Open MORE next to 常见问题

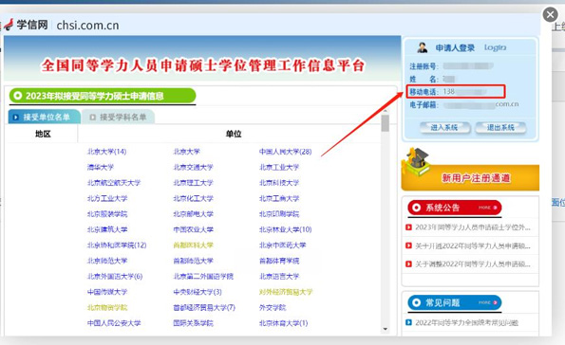pos(487,302)
